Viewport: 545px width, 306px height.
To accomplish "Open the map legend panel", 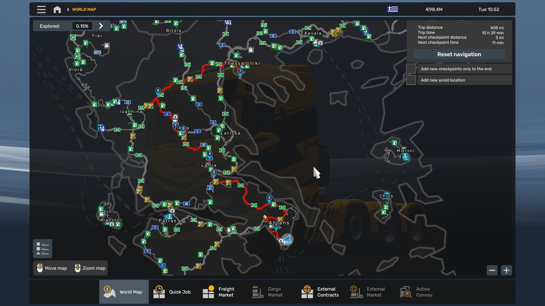I will 43,248.
